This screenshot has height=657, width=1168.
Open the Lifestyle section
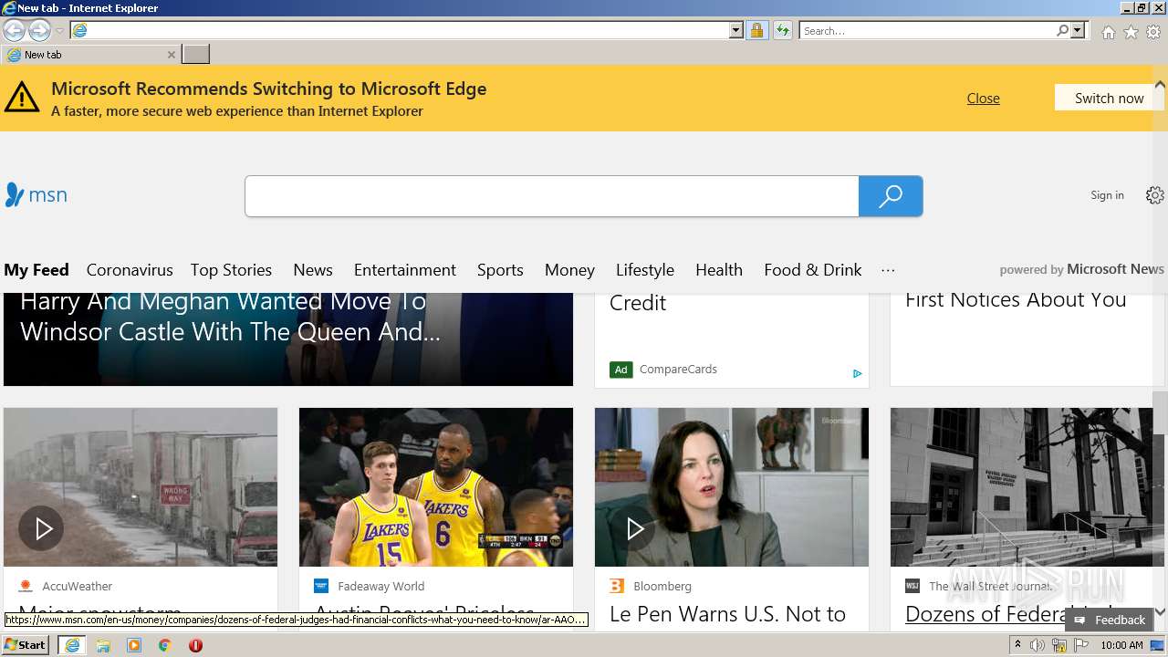pyautogui.click(x=645, y=270)
